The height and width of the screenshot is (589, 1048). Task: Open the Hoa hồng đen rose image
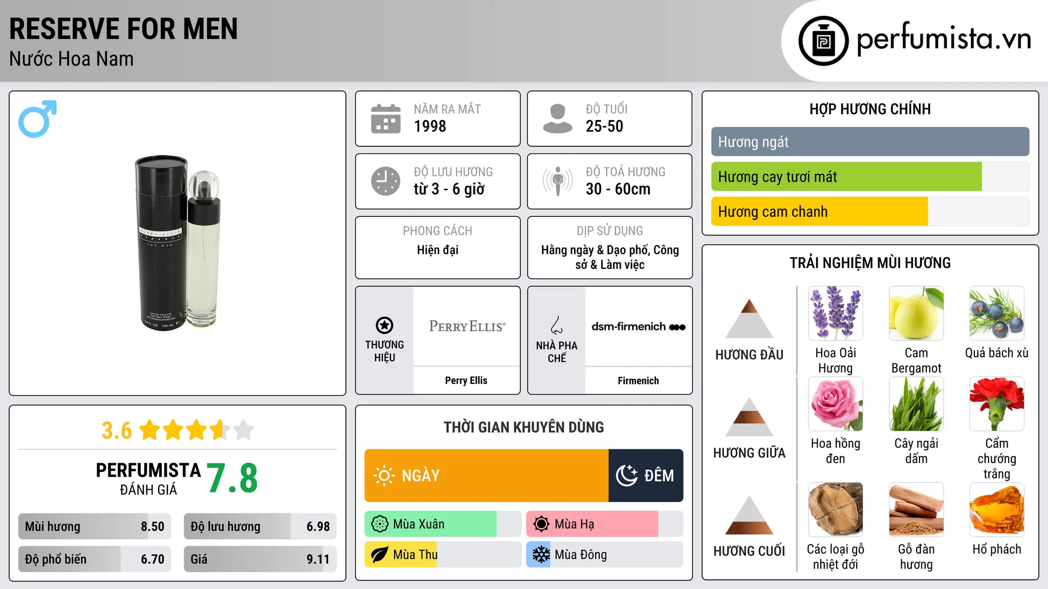[x=836, y=404]
